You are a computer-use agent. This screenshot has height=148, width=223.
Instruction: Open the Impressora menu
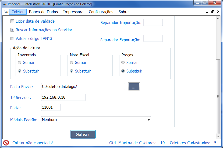pyautogui.click(x=73, y=12)
